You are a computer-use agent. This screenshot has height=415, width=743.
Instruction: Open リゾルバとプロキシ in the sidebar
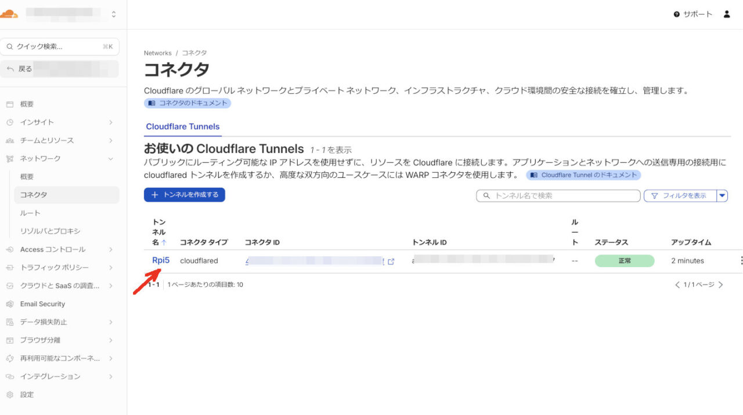click(x=50, y=231)
